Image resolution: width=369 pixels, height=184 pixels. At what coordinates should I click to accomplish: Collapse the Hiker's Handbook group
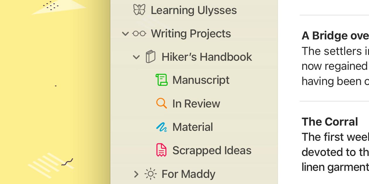click(136, 57)
